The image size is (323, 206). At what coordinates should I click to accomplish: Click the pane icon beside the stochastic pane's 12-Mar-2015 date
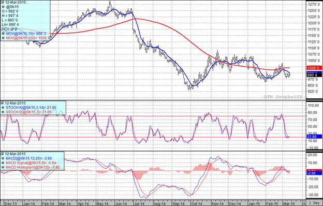2,103
